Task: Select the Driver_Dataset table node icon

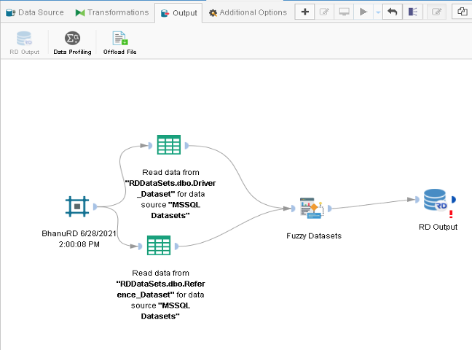Action: point(169,144)
